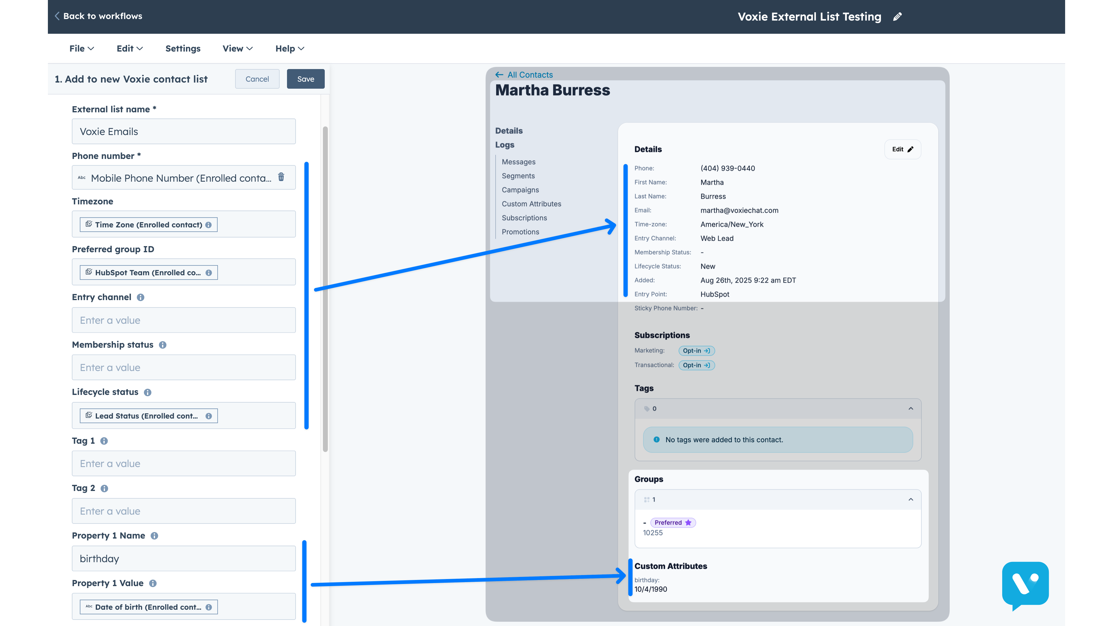Click the America/New_York time-zone value
Image resolution: width=1113 pixels, height=626 pixels.
click(732, 224)
